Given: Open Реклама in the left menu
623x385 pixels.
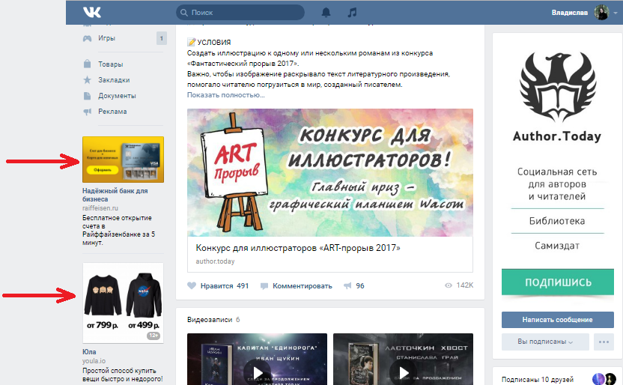Looking at the screenshot, I should click(112, 112).
